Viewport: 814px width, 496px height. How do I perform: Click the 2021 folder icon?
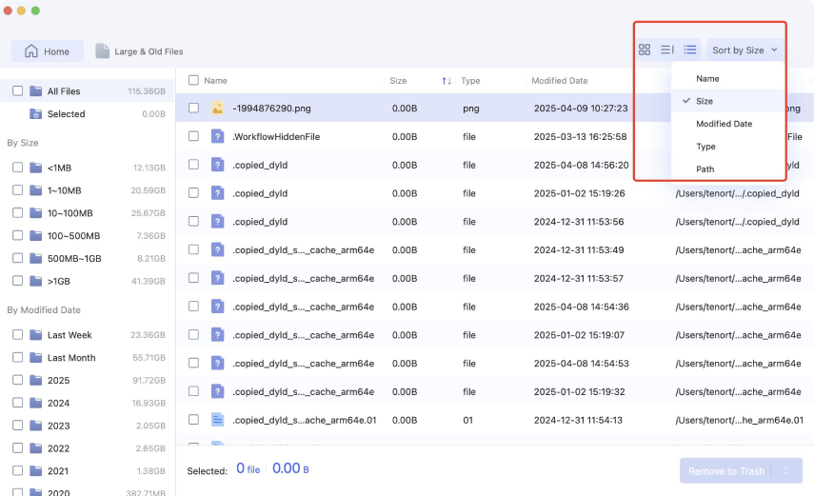tap(36, 470)
